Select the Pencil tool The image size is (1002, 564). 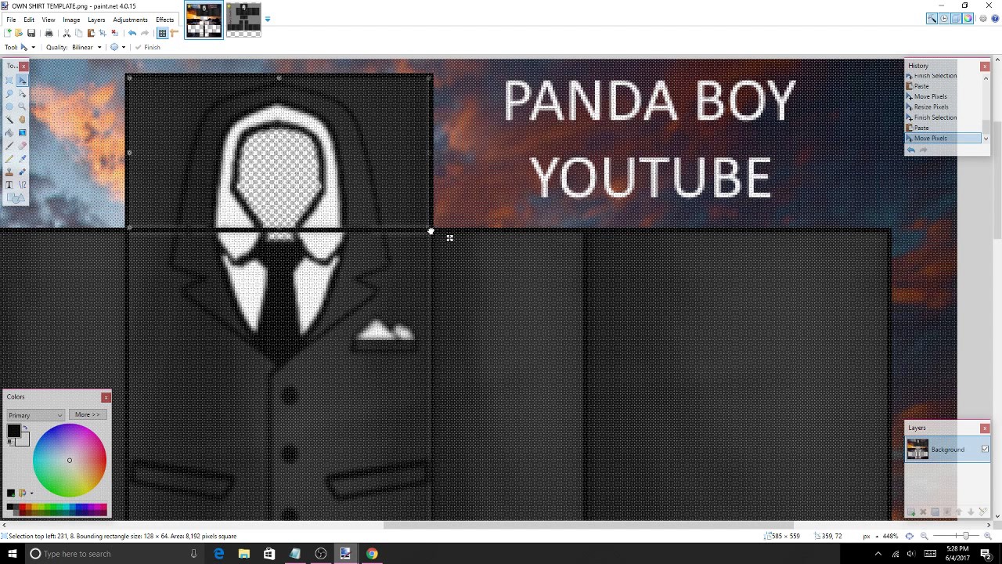pos(9,159)
